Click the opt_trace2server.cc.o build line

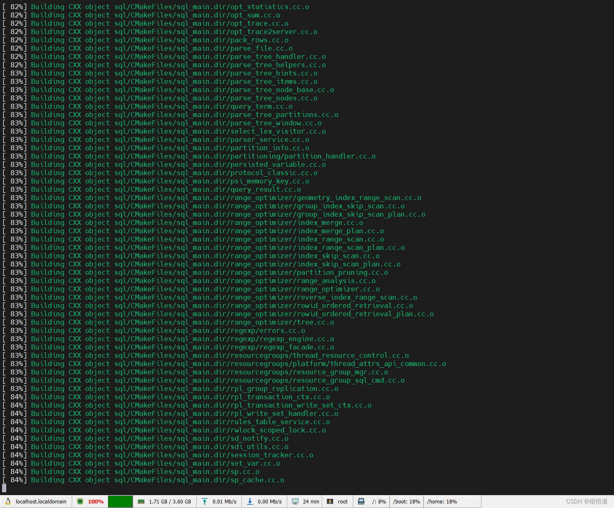pos(160,32)
